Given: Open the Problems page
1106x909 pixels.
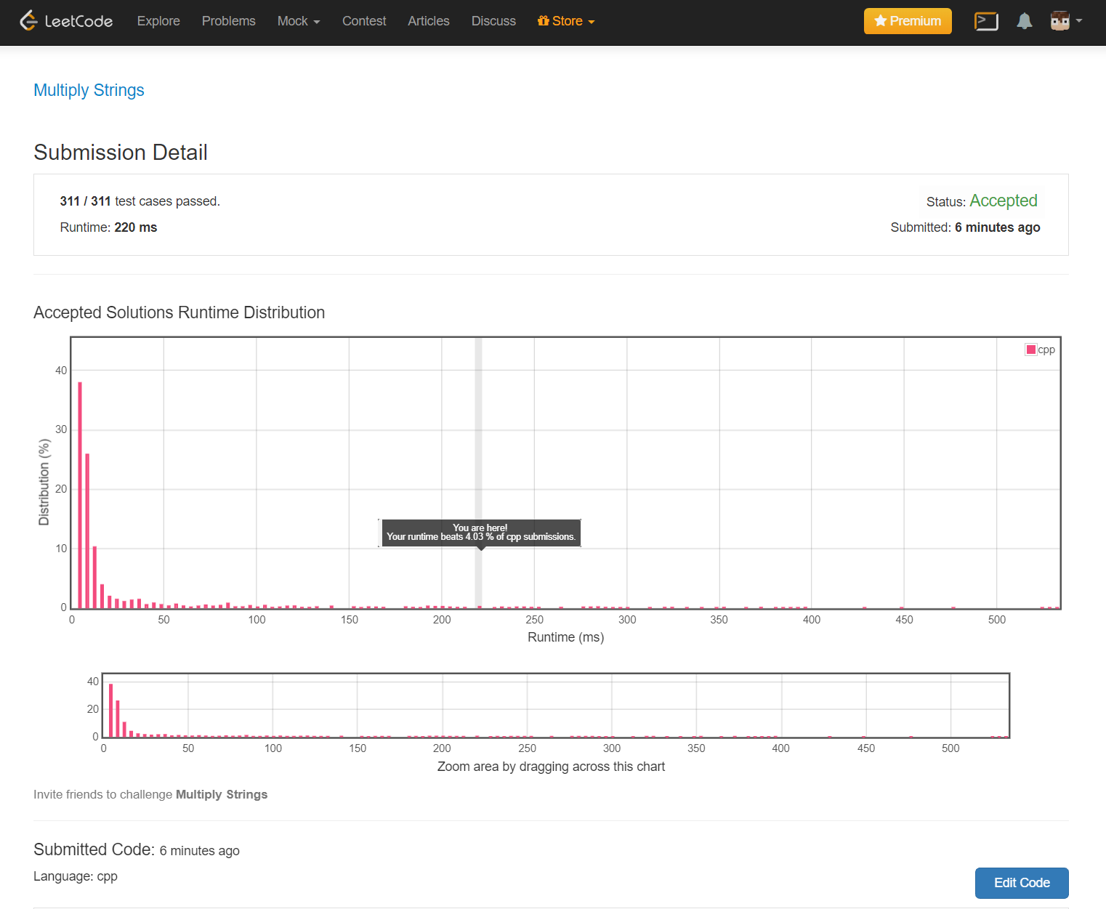Looking at the screenshot, I should [228, 21].
